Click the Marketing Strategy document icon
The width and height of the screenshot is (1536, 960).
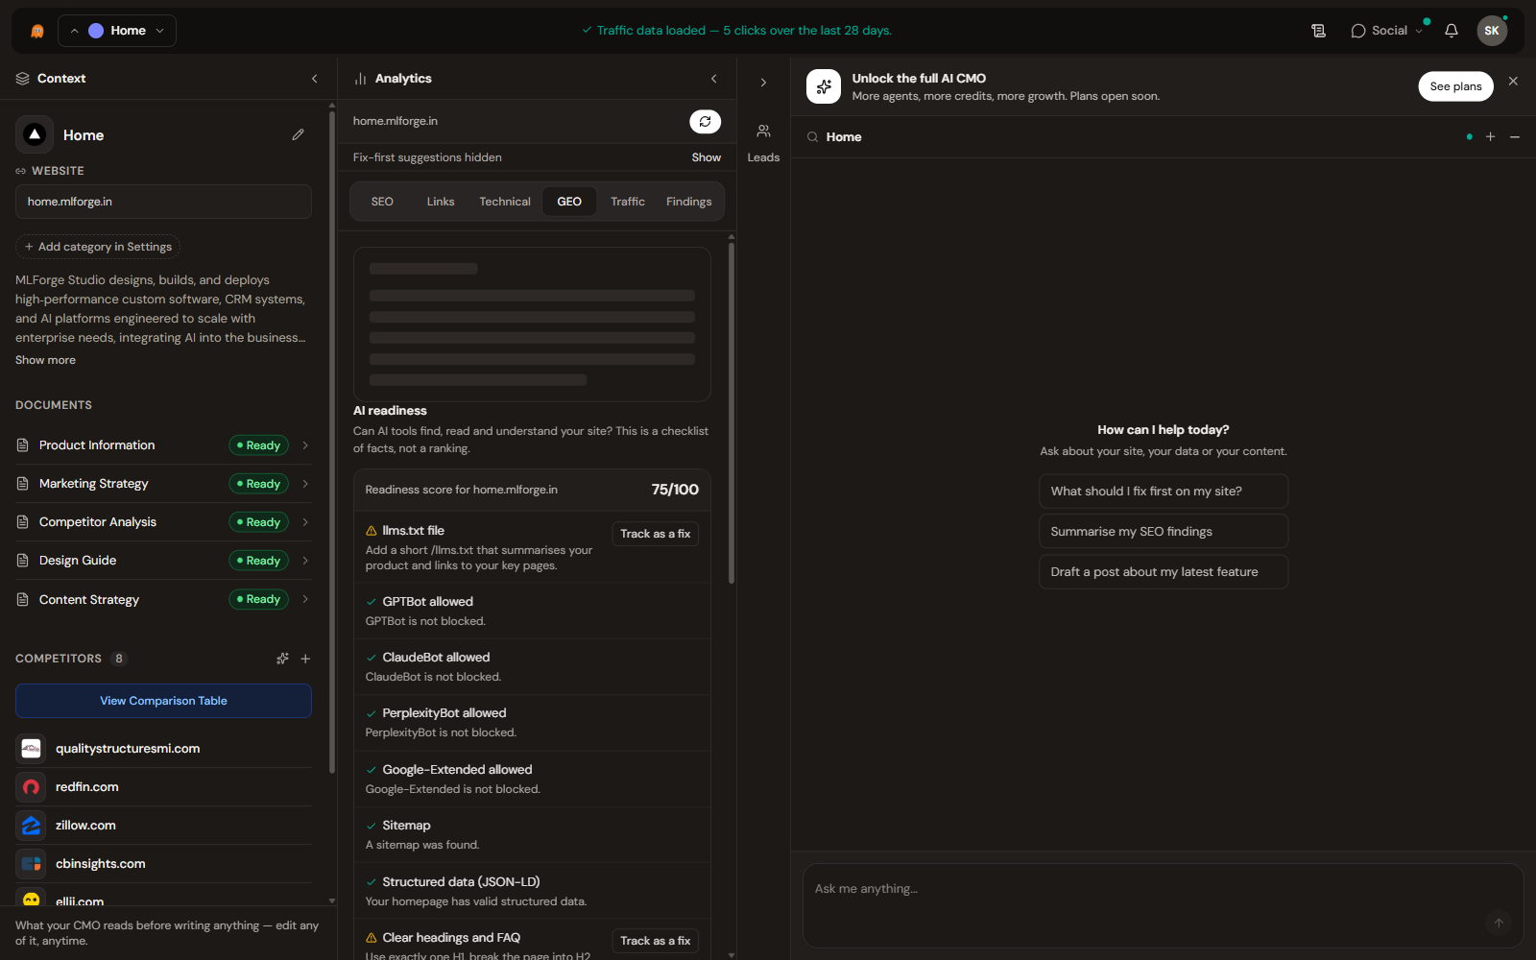23,484
